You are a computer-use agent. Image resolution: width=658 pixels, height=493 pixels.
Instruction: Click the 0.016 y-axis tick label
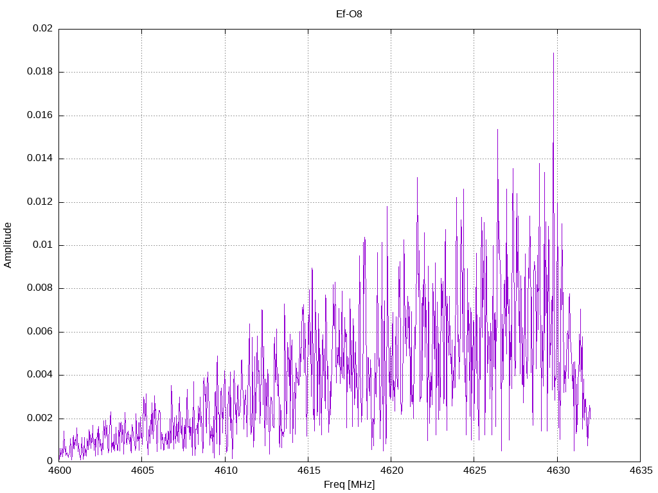(x=40, y=116)
